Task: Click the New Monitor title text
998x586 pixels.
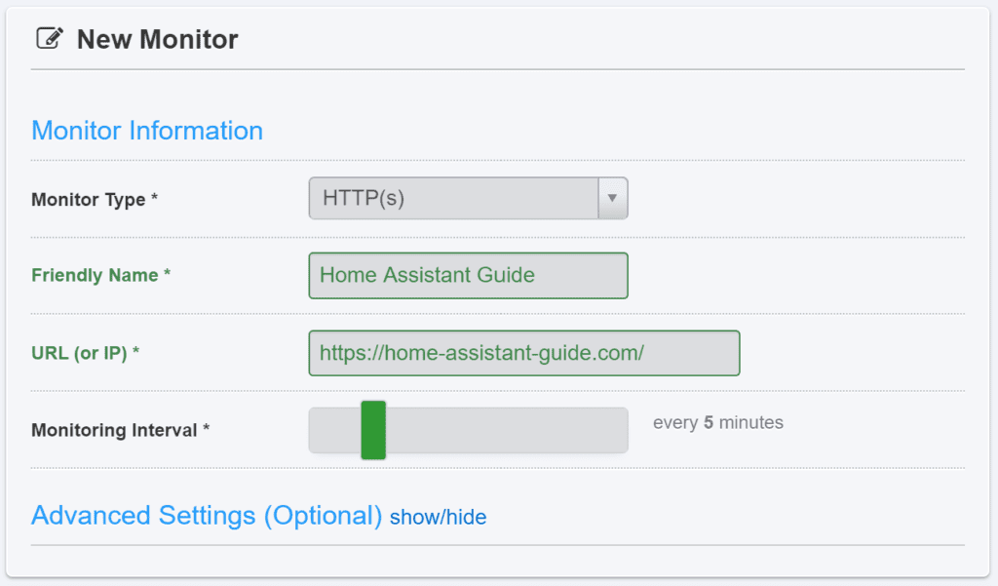Action: click(x=157, y=40)
